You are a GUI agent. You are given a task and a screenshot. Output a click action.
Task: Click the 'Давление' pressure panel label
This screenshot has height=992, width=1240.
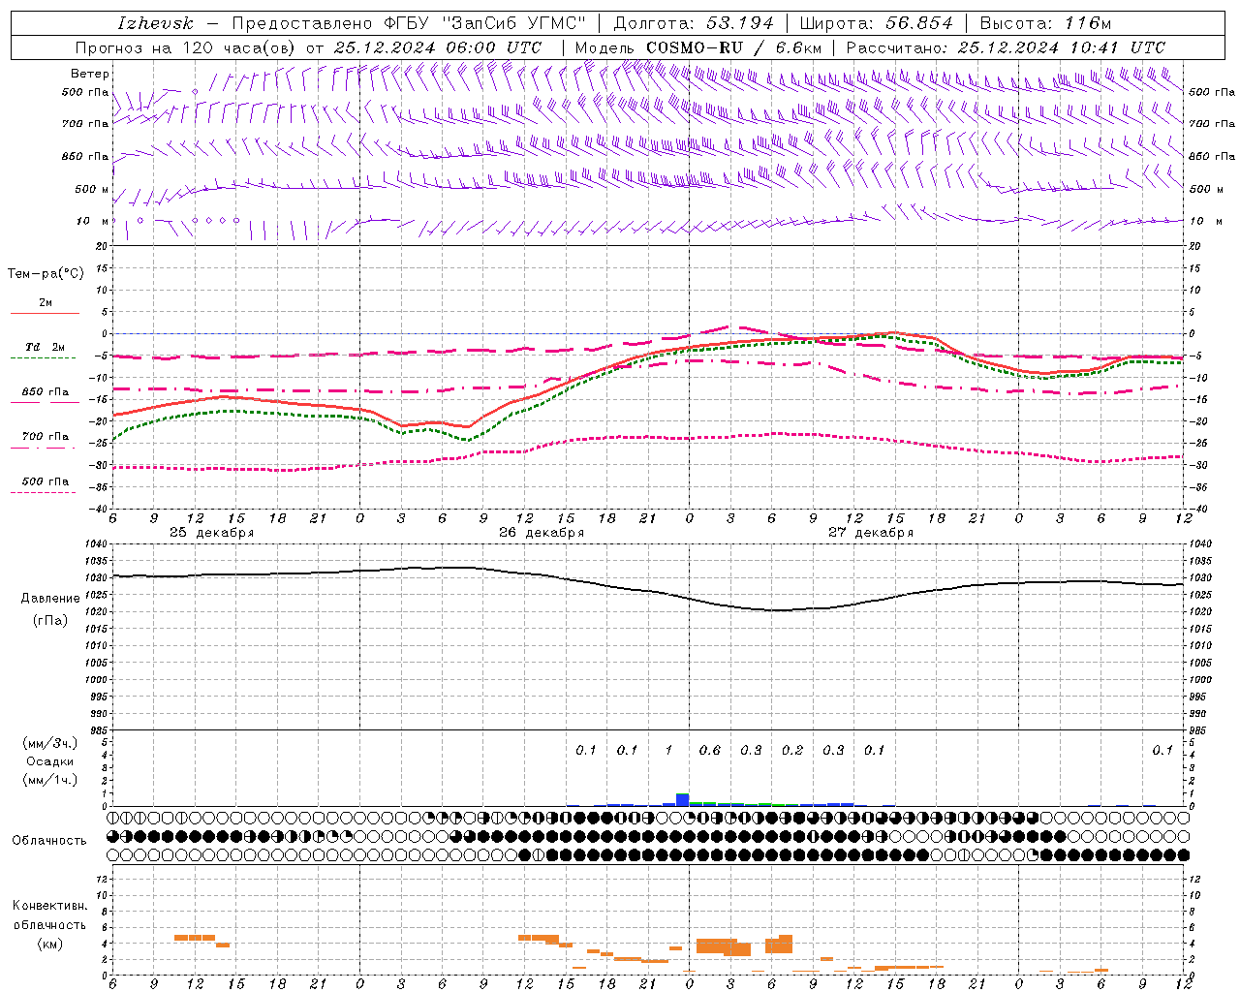tap(50, 598)
